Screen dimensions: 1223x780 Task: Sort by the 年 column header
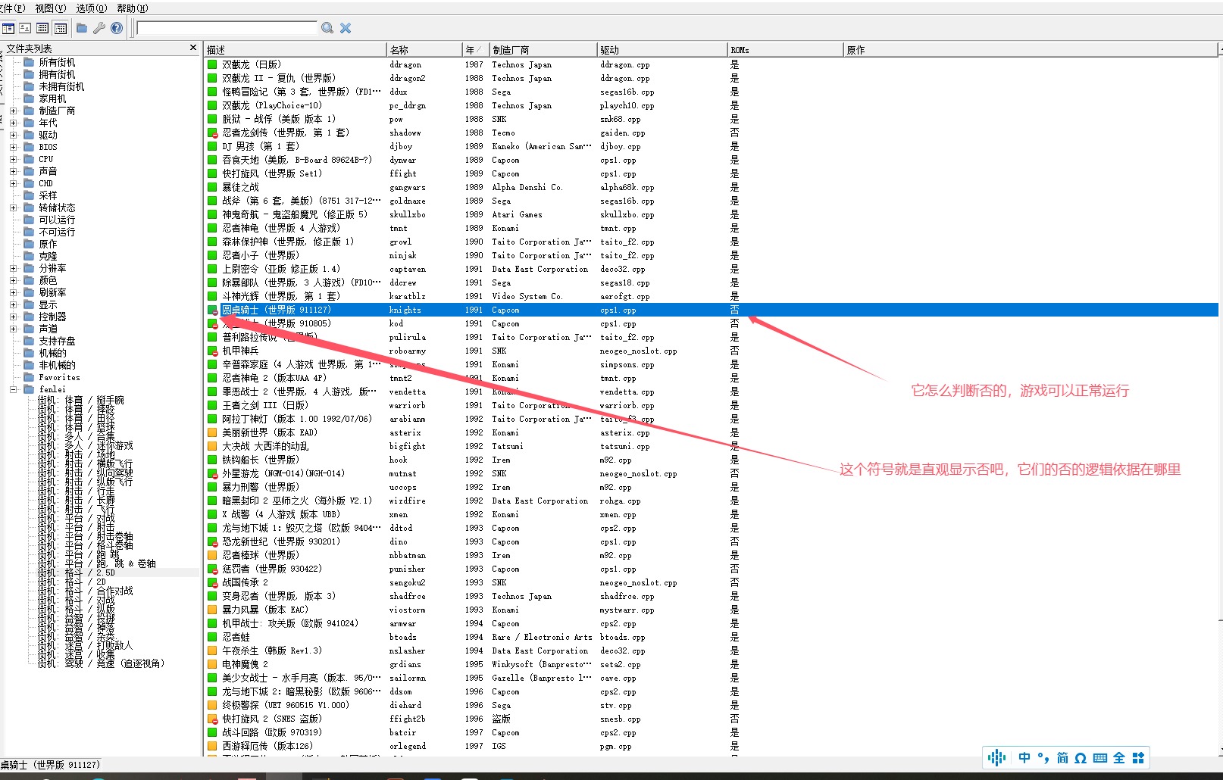tap(475, 50)
